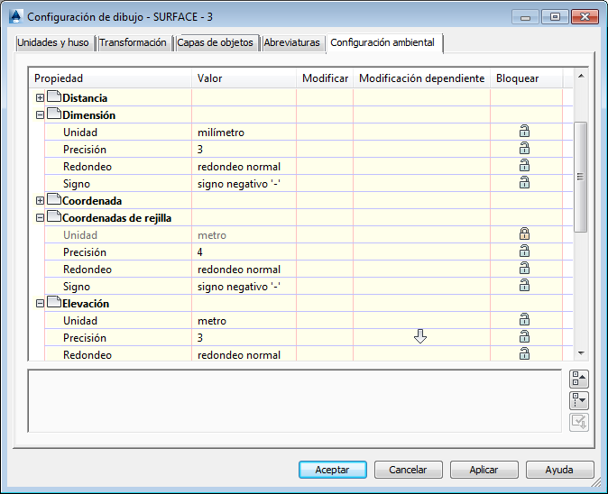This screenshot has width=608, height=494.
Task: Select the Coordenada category row label
Action: tap(92, 201)
